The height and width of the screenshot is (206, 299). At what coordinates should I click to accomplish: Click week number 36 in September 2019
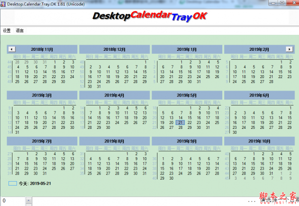click(154, 159)
